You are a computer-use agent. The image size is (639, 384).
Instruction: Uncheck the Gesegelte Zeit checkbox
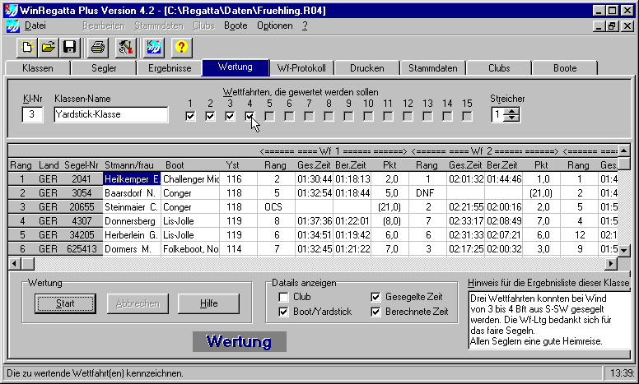coord(376,297)
